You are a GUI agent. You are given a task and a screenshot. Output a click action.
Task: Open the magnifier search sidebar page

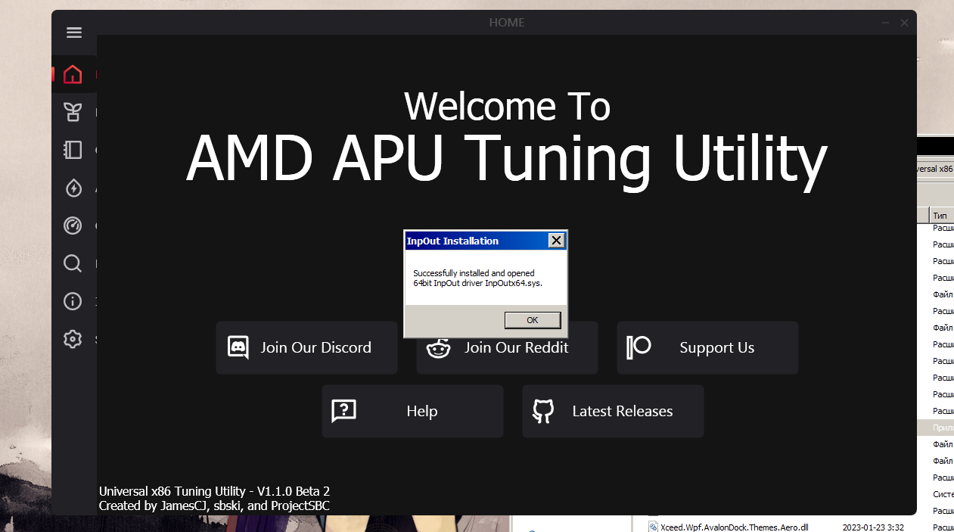[x=73, y=263]
